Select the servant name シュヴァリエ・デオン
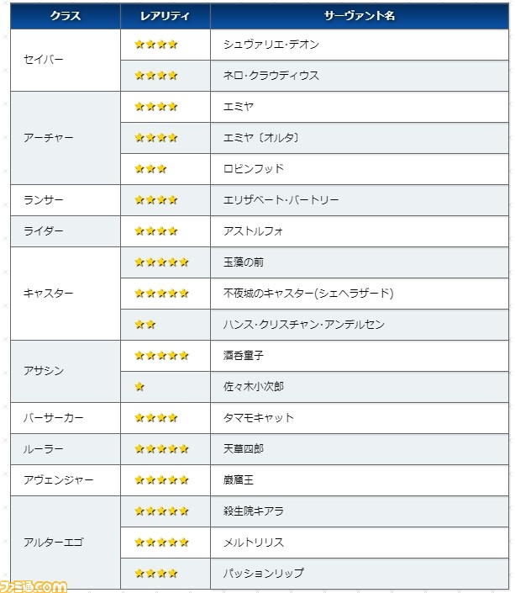 click(271, 45)
